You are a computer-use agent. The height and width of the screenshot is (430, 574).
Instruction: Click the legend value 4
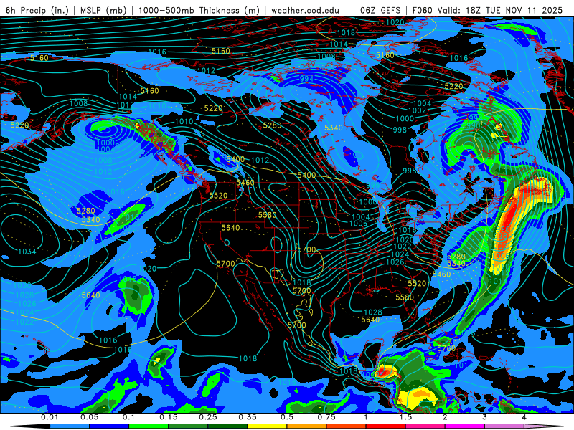[524, 417]
